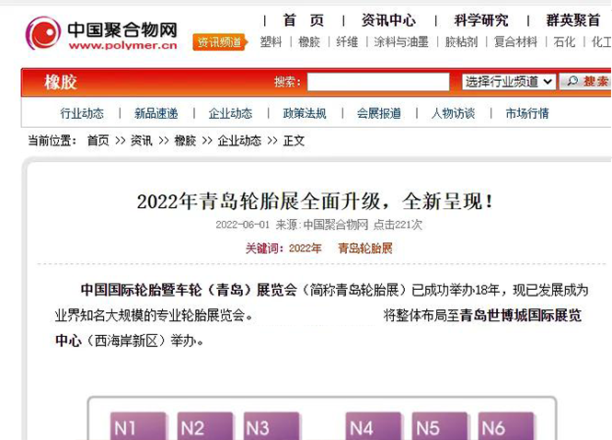Go to the 胶粘剂 channel
The width and height of the screenshot is (612, 440).
(x=461, y=41)
